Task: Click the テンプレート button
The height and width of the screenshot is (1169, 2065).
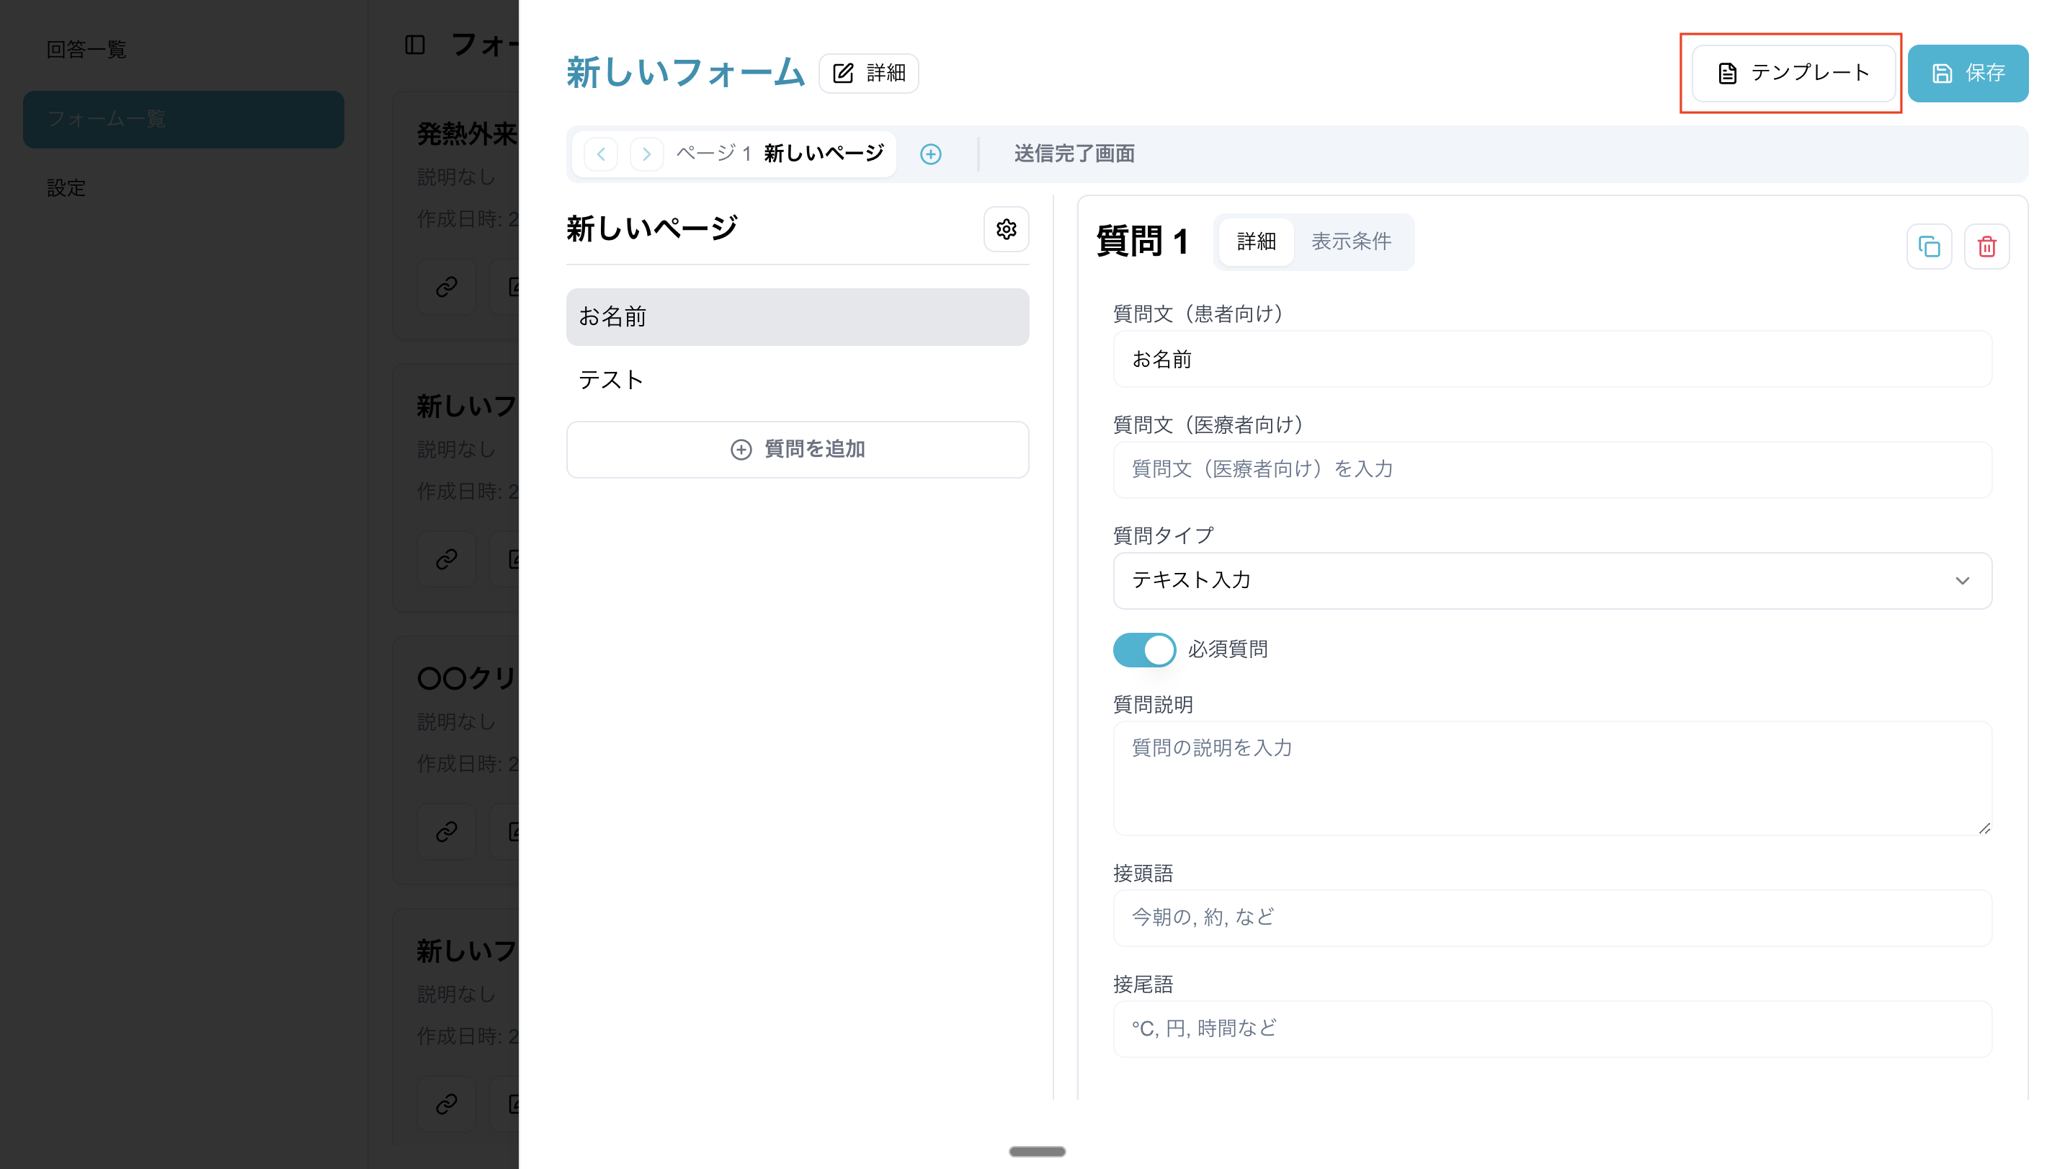Action: [x=1794, y=73]
